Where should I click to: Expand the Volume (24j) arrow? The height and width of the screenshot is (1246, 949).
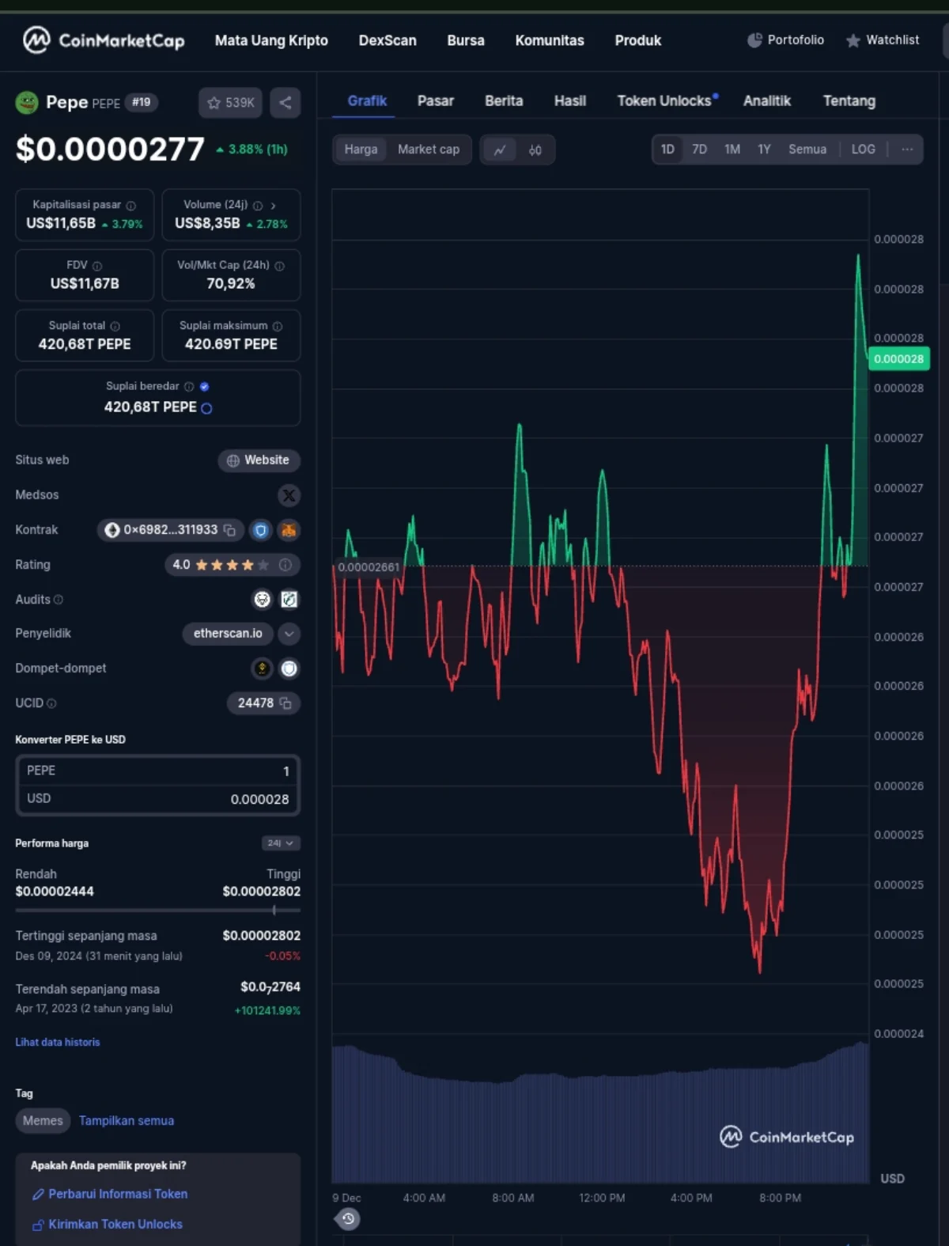273,206
